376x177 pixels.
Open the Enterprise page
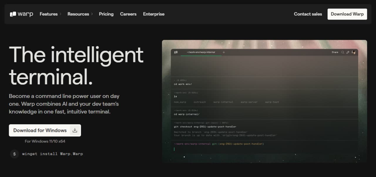click(x=154, y=14)
